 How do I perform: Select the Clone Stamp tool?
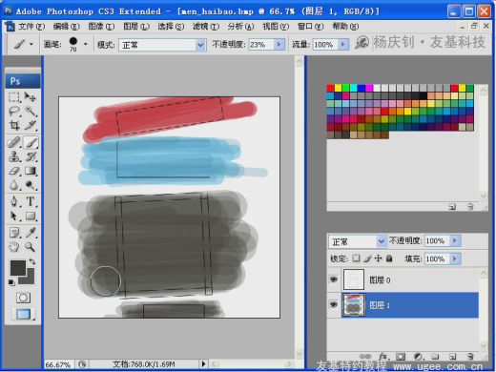click(x=14, y=156)
